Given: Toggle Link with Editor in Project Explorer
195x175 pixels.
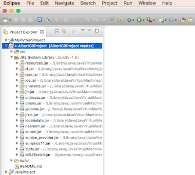Looking at the screenshot, I should point(64,31).
